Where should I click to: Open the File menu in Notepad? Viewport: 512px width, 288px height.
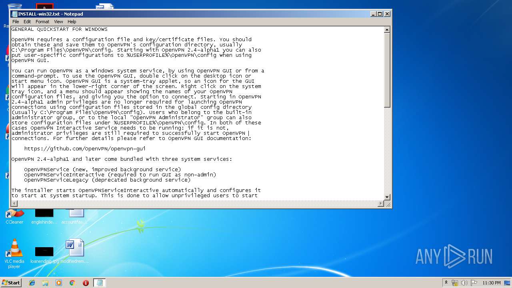coord(16,22)
